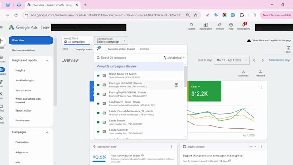293x165 pixels.
Task: Click the Refresh icon in the header
Action: click(x=220, y=26)
